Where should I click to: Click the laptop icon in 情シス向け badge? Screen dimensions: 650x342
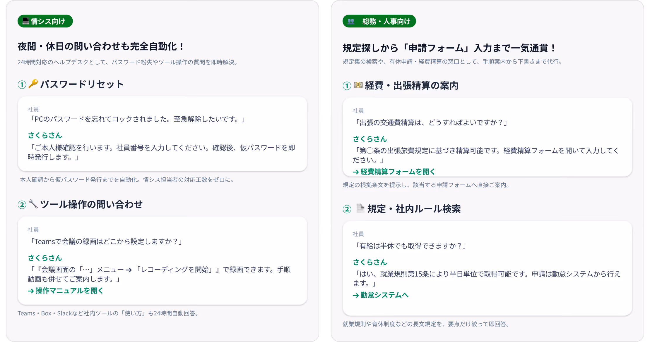tap(26, 21)
